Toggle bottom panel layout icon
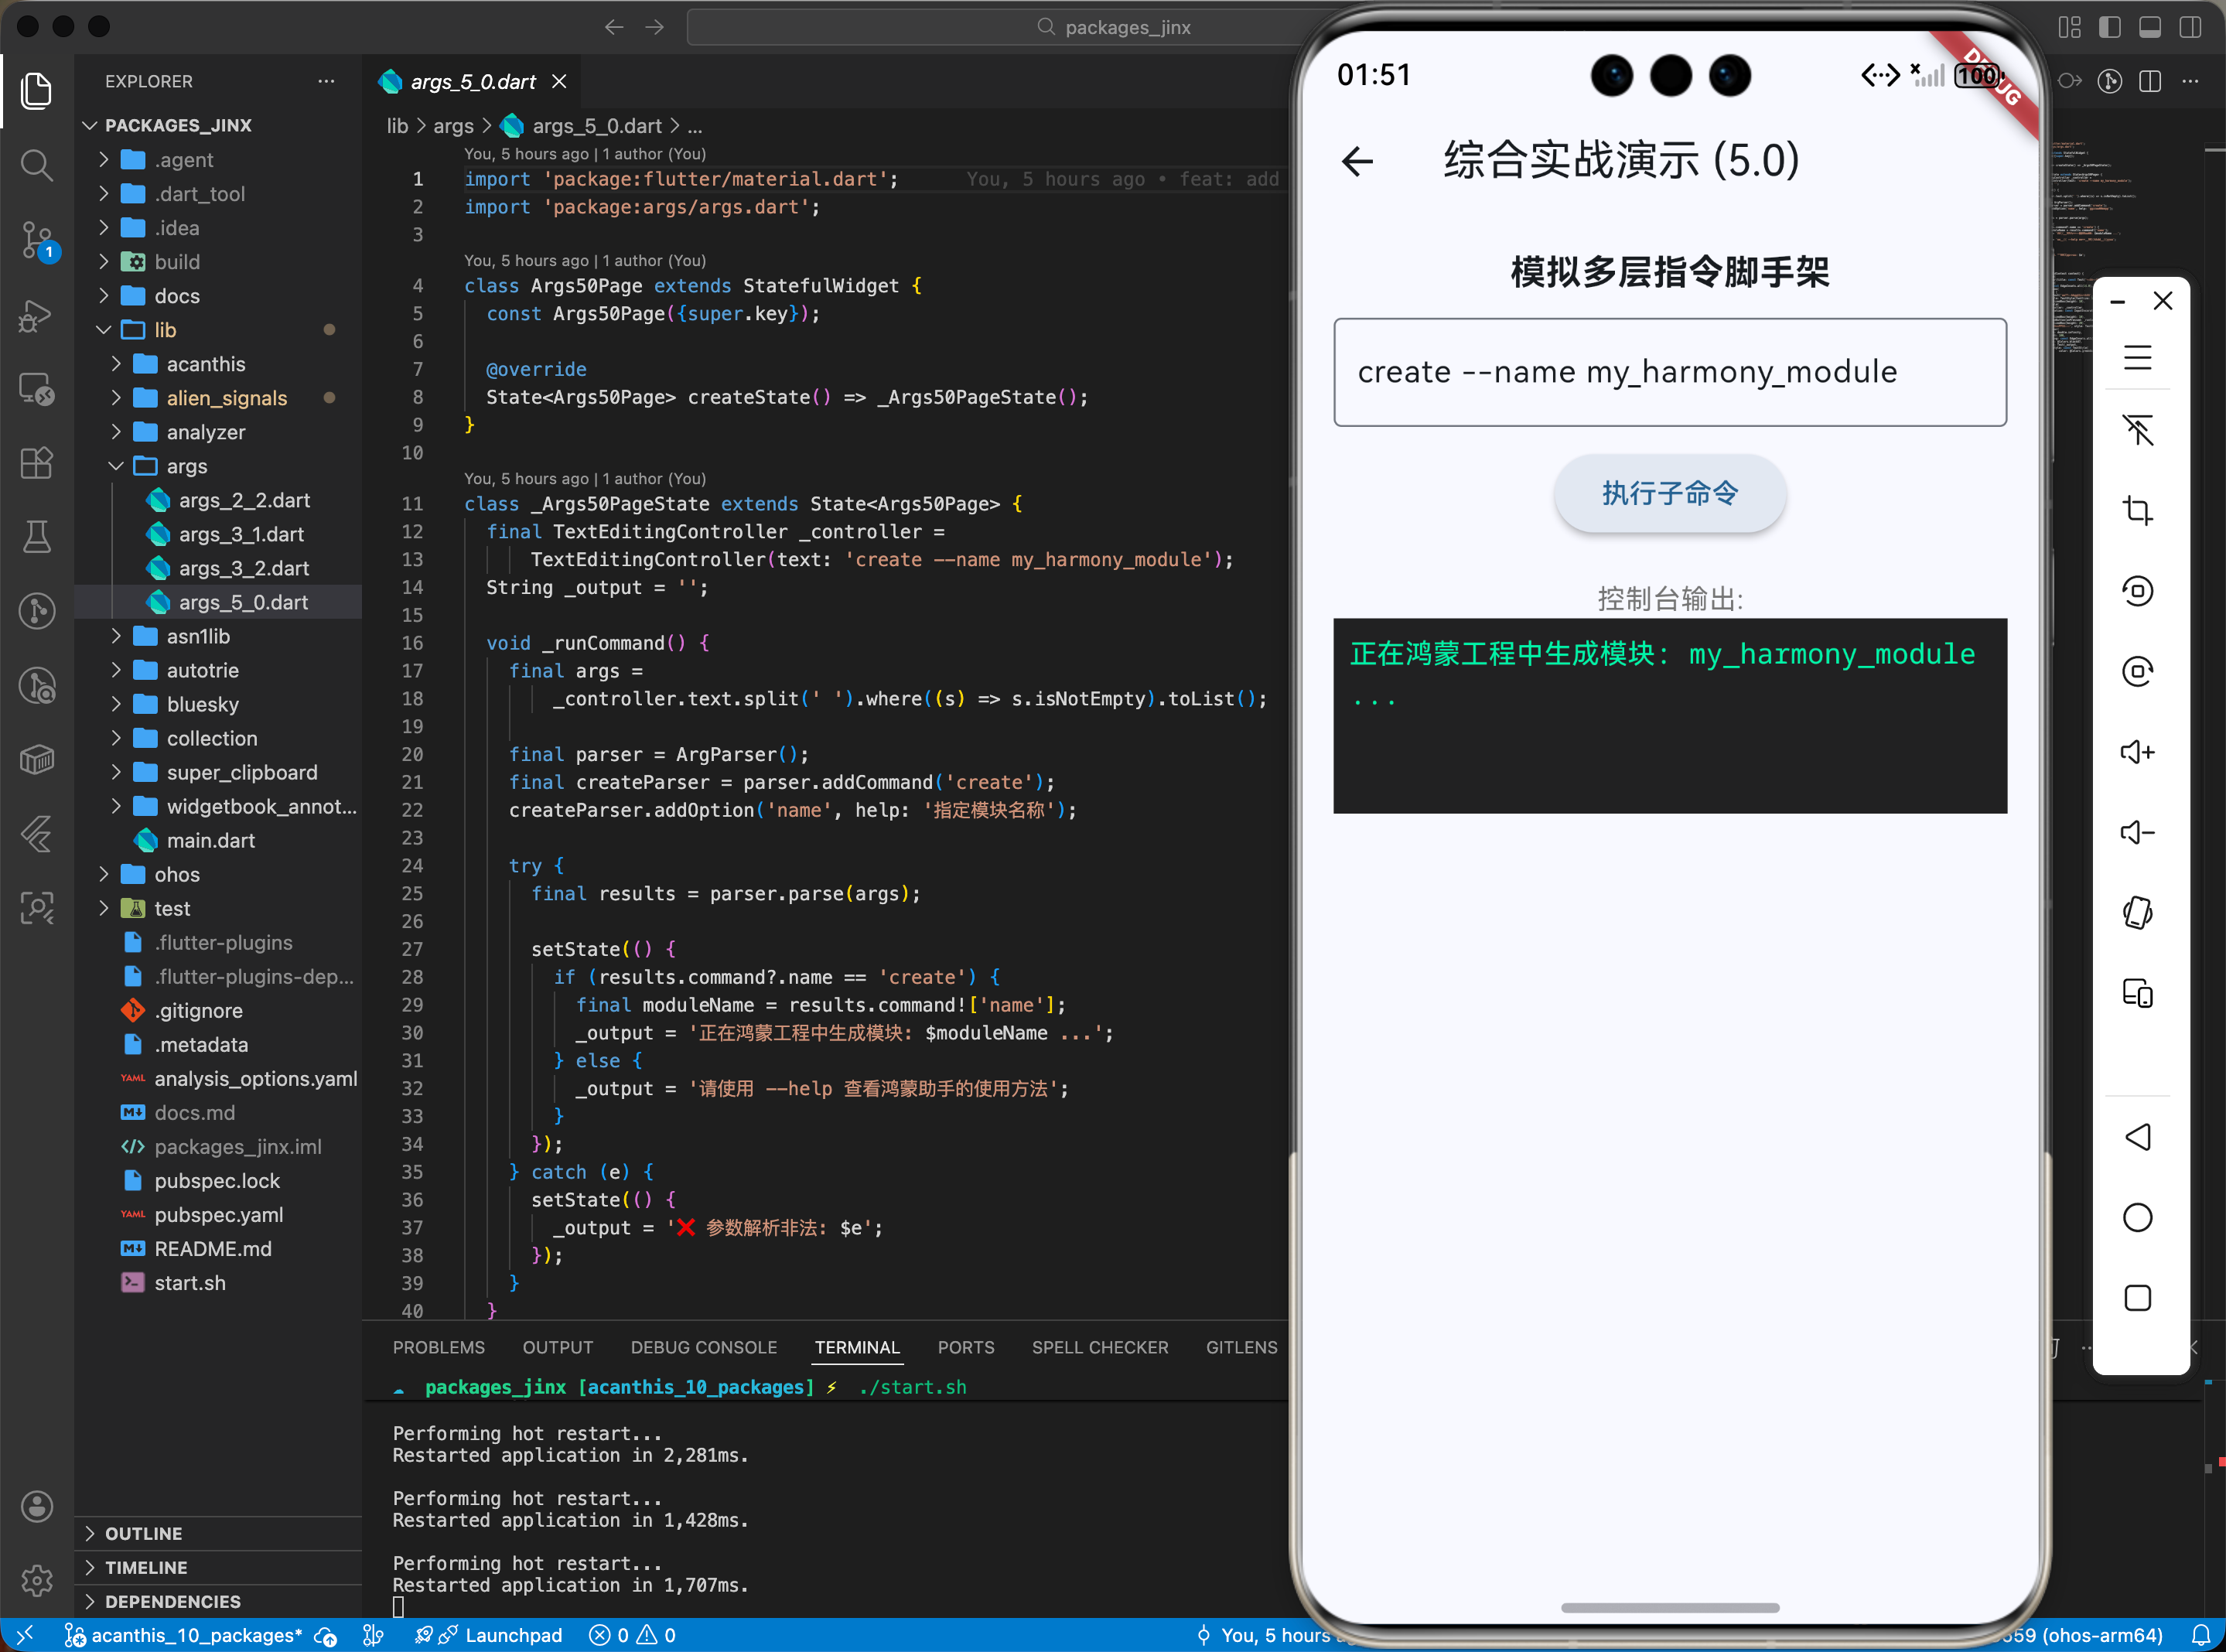The height and width of the screenshot is (1652, 2226). coord(2149,27)
